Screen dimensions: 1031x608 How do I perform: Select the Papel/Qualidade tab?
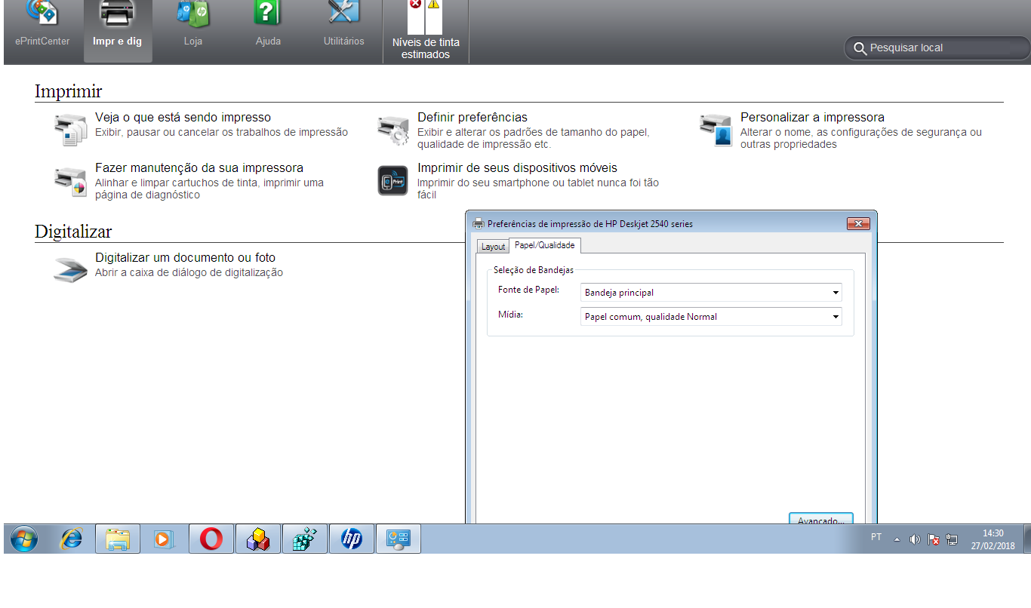coord(544,245)
